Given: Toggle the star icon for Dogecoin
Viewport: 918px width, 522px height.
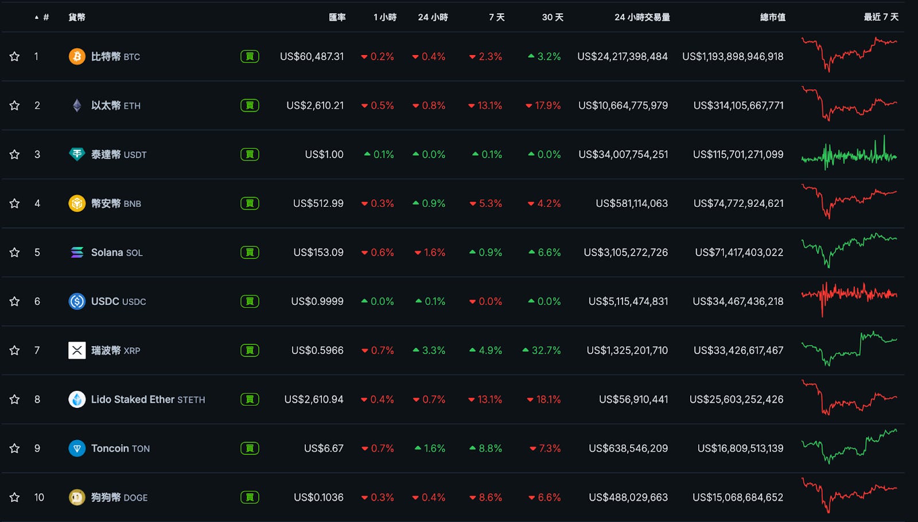Looking at the screenshot, I should (14, 497).
